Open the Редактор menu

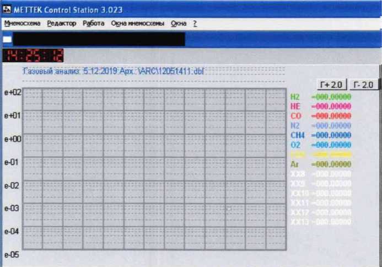coord(62,24)
